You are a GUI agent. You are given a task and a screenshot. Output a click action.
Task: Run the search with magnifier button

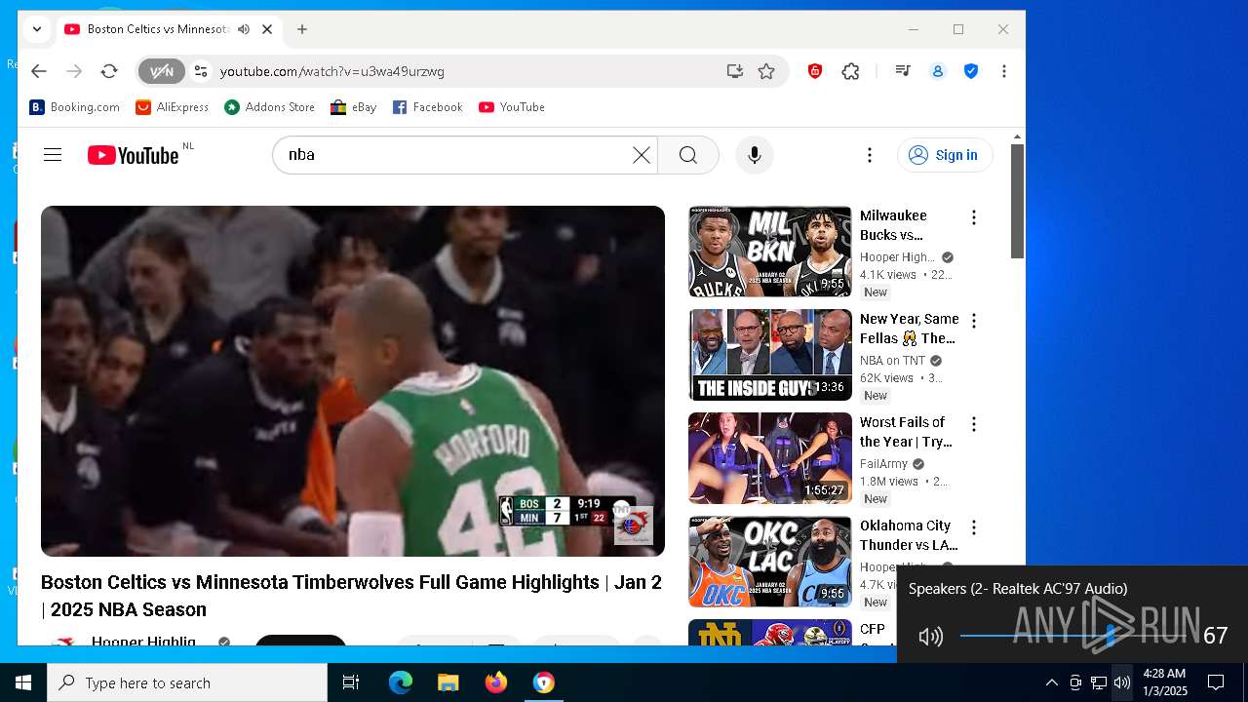point(688,155)
